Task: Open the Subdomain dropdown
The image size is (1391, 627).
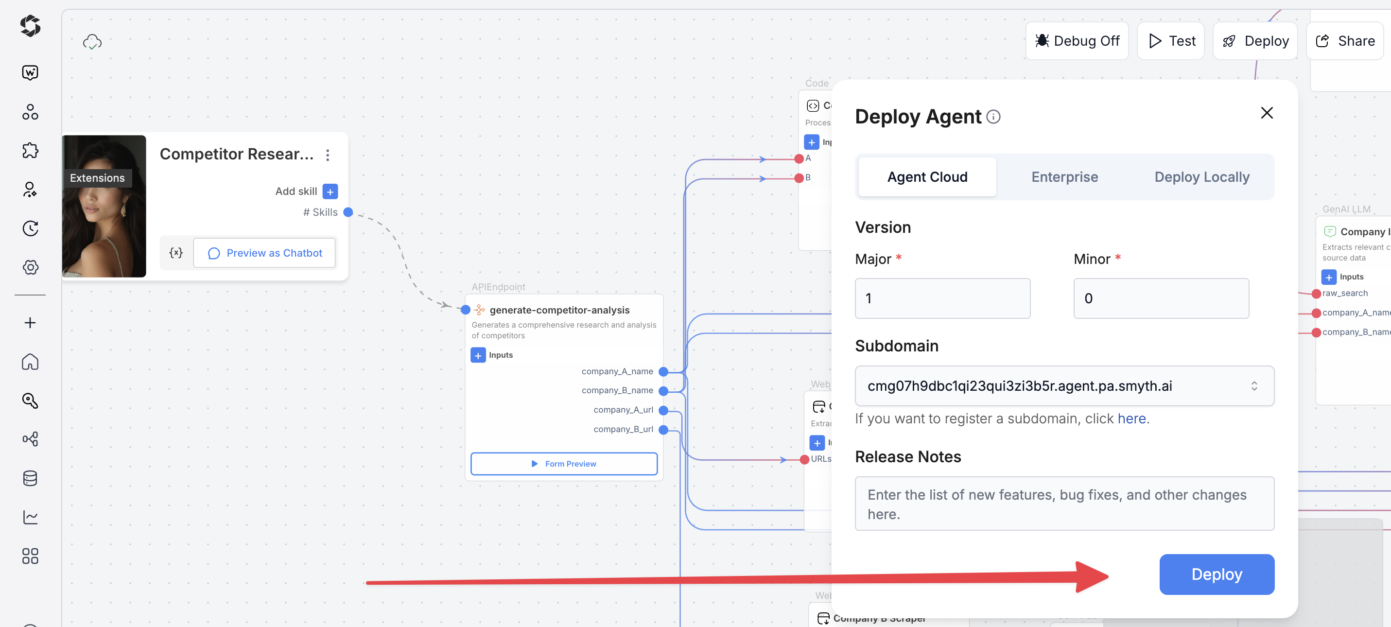Action: coord(1064,385)
